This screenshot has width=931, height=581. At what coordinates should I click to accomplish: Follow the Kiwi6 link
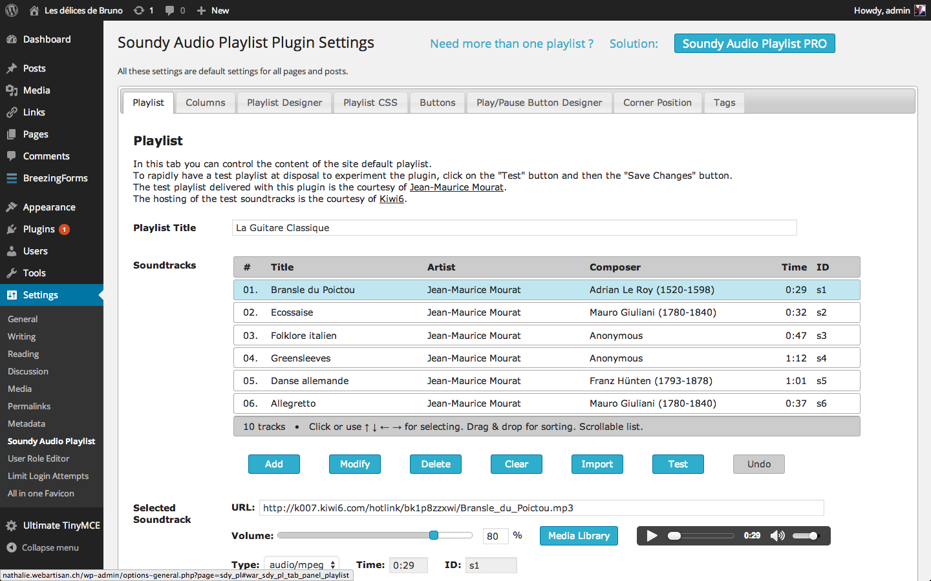tap(392, 199)
